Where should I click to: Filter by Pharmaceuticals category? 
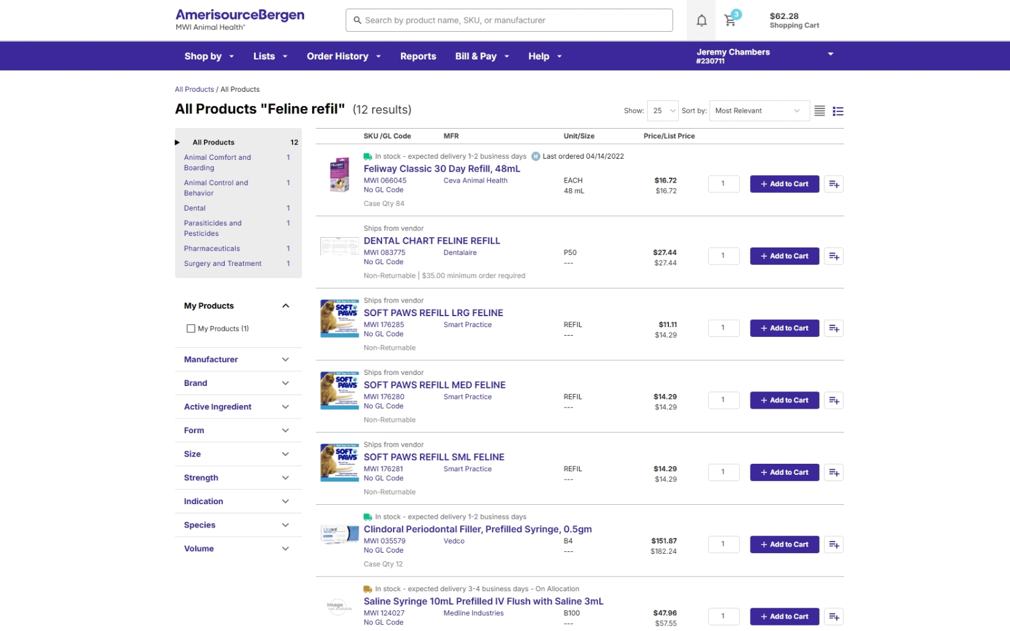212,249
